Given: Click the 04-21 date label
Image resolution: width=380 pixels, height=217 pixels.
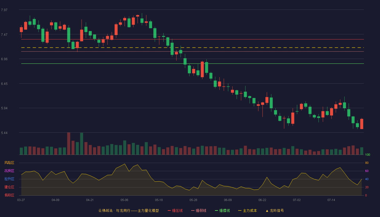Looking at the screenshot, I should (90, 200).
